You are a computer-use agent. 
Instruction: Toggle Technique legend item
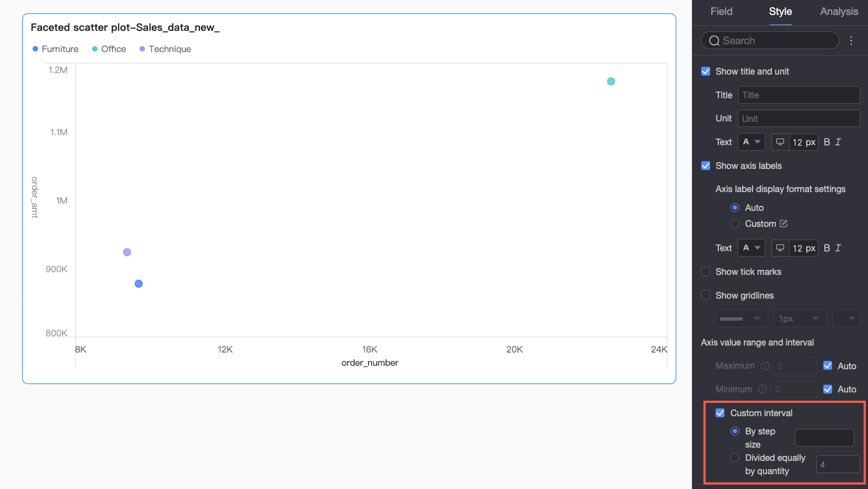click(165, 49)
